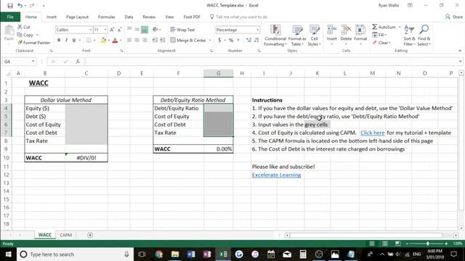Toggle bottom vertical alignment (highlighted)
This screenshot has height=261, width=465.
tap(145, 29)
